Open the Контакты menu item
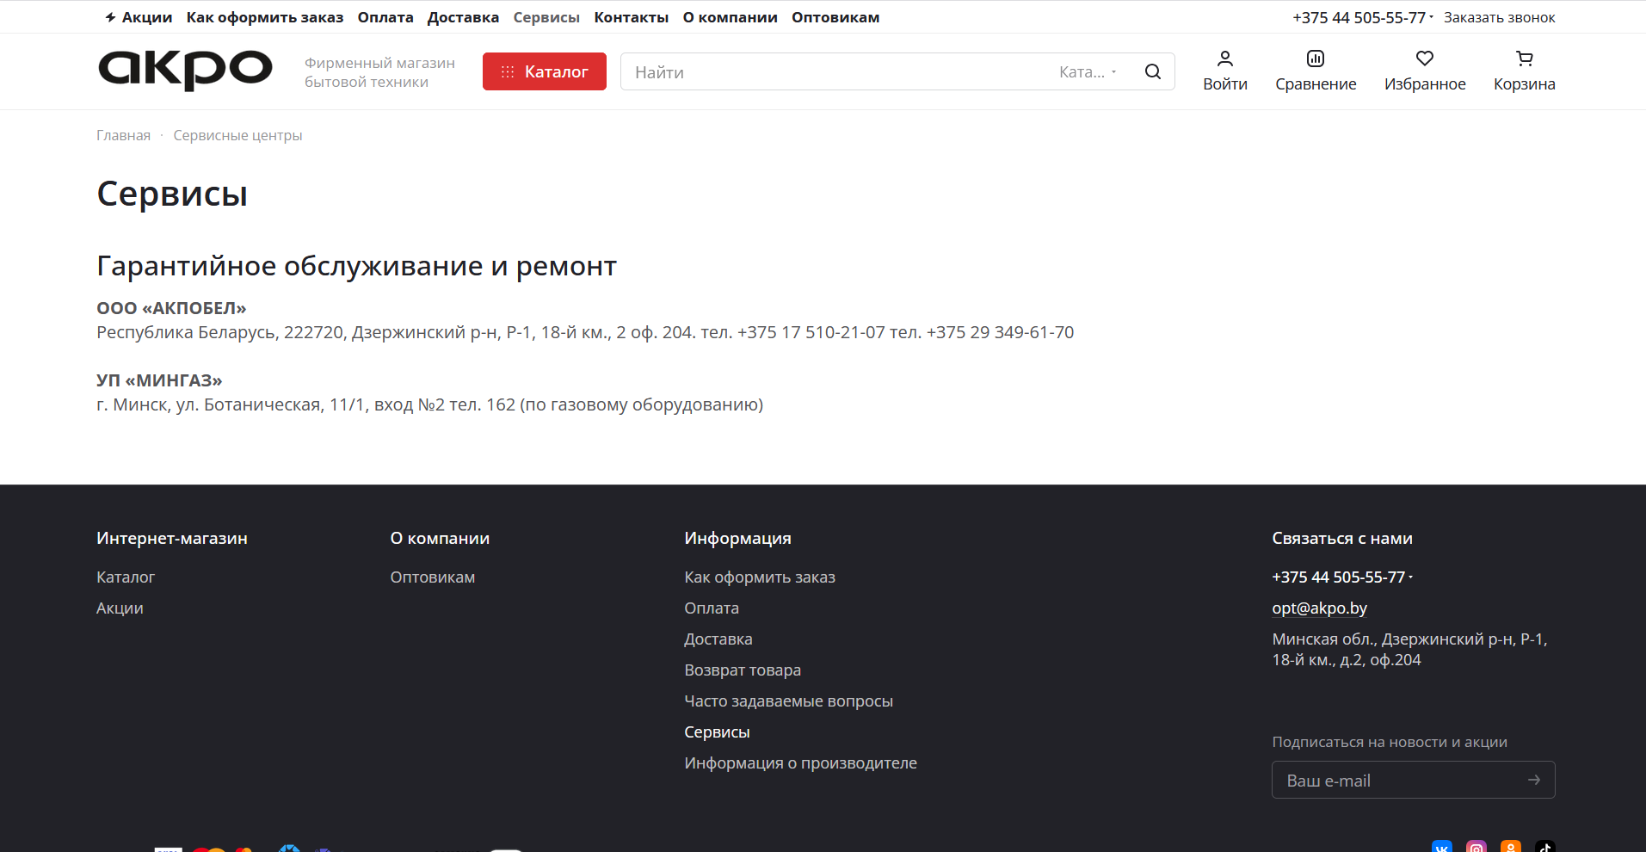1646x852 pixels. [631, 16]
